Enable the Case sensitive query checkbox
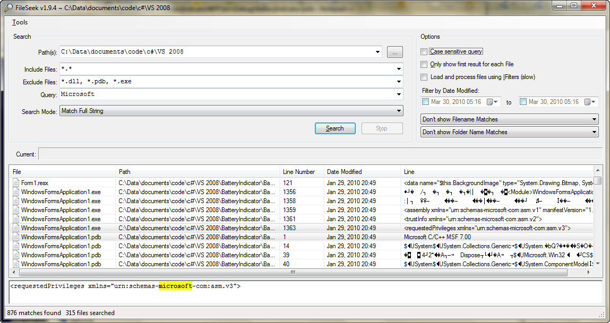The image size is (610, 323). [424, 52]
